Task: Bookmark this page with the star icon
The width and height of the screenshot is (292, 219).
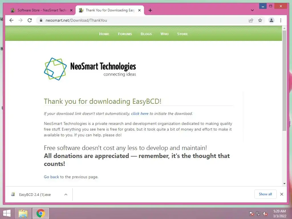Action: (x=260, y=20)
